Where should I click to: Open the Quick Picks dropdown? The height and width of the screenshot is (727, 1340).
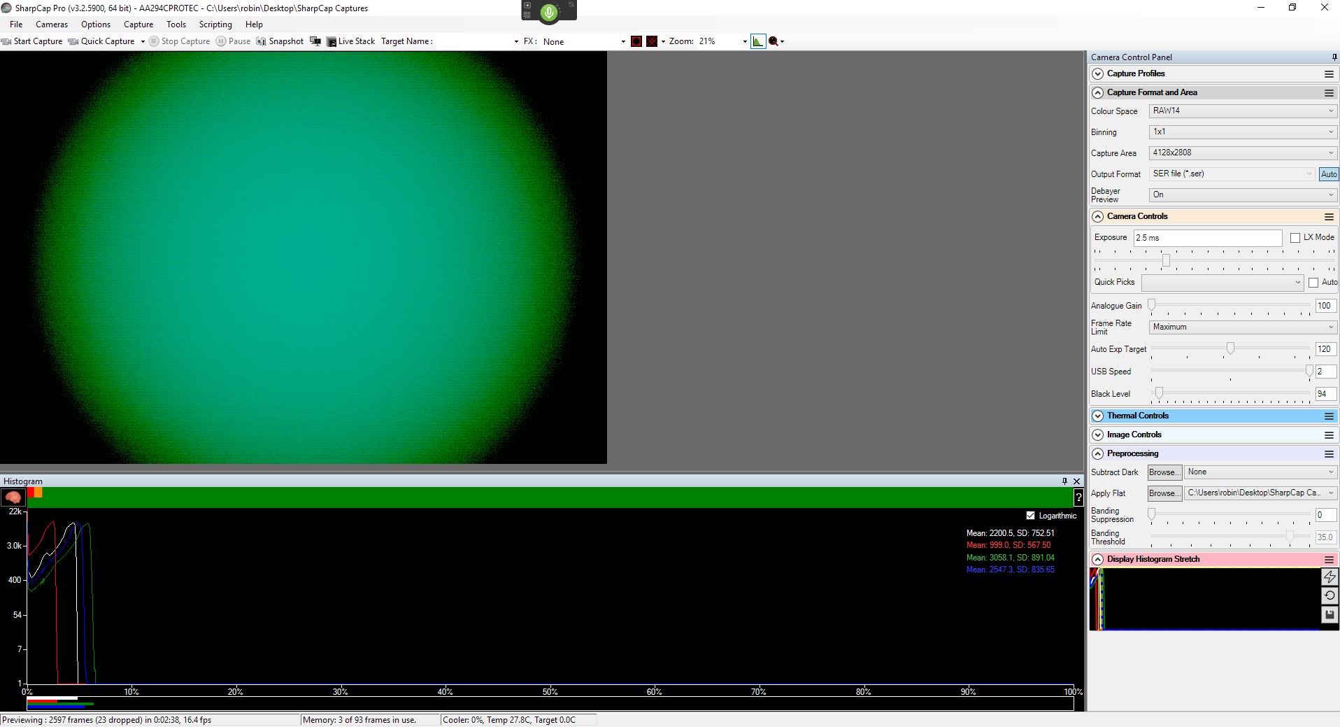click(1223, 283)
